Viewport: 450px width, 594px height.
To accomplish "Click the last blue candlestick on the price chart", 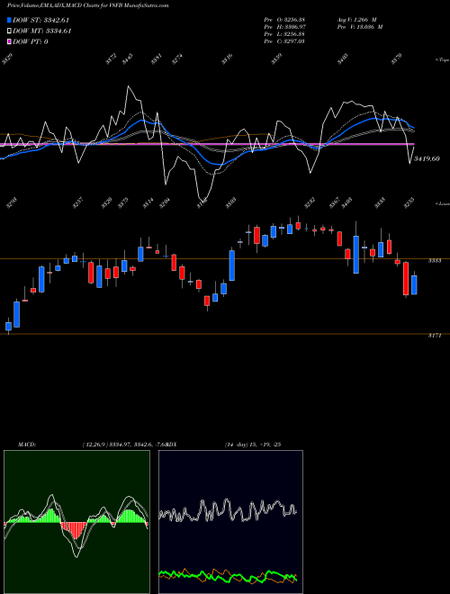I will pyautogui.click(x=414, y=285).
